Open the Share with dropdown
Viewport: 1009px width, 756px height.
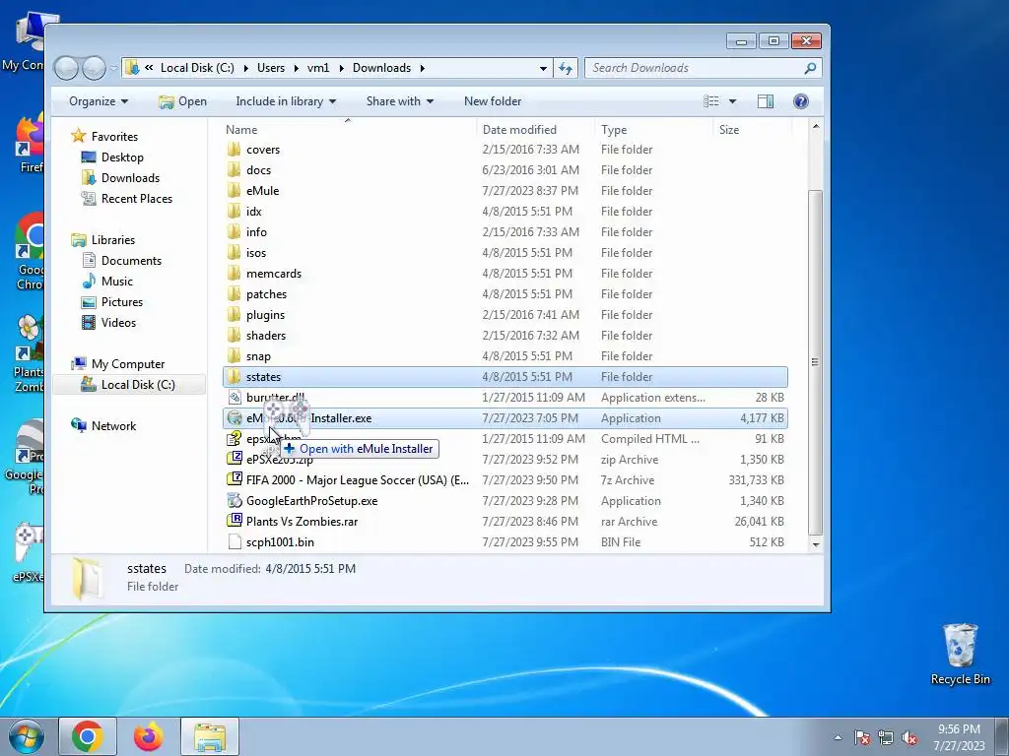[x=400, y=101]
